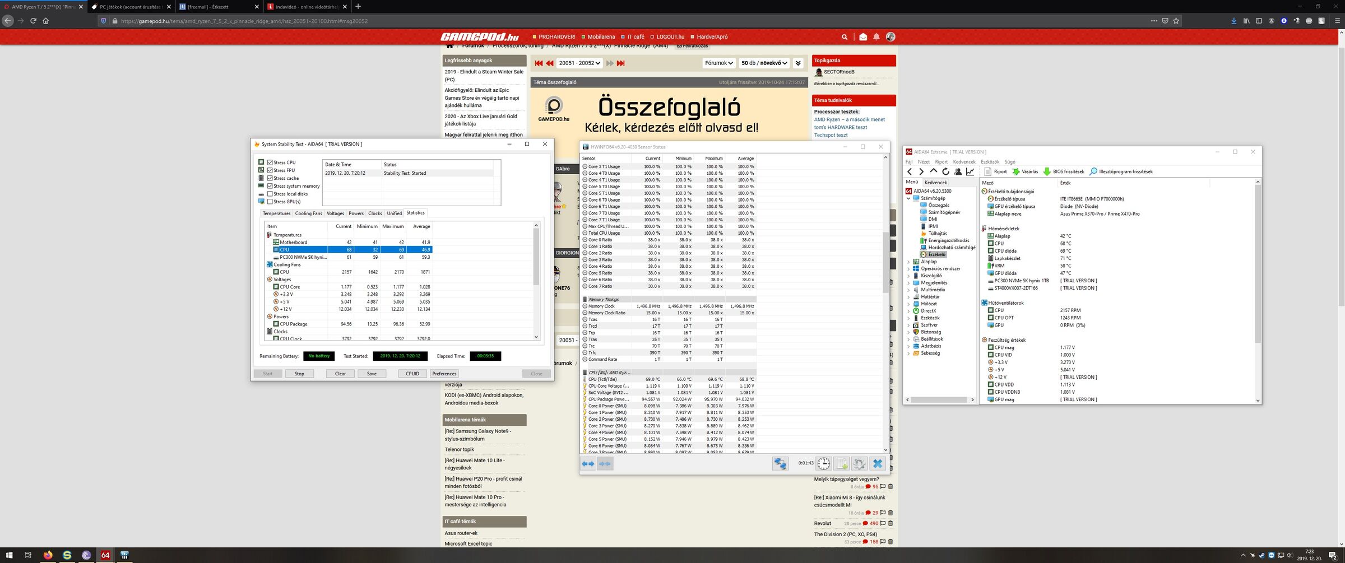Switch to Cooling Fans tab
The width and height of the screenshot is (1345, 563).
coord(309,213)
